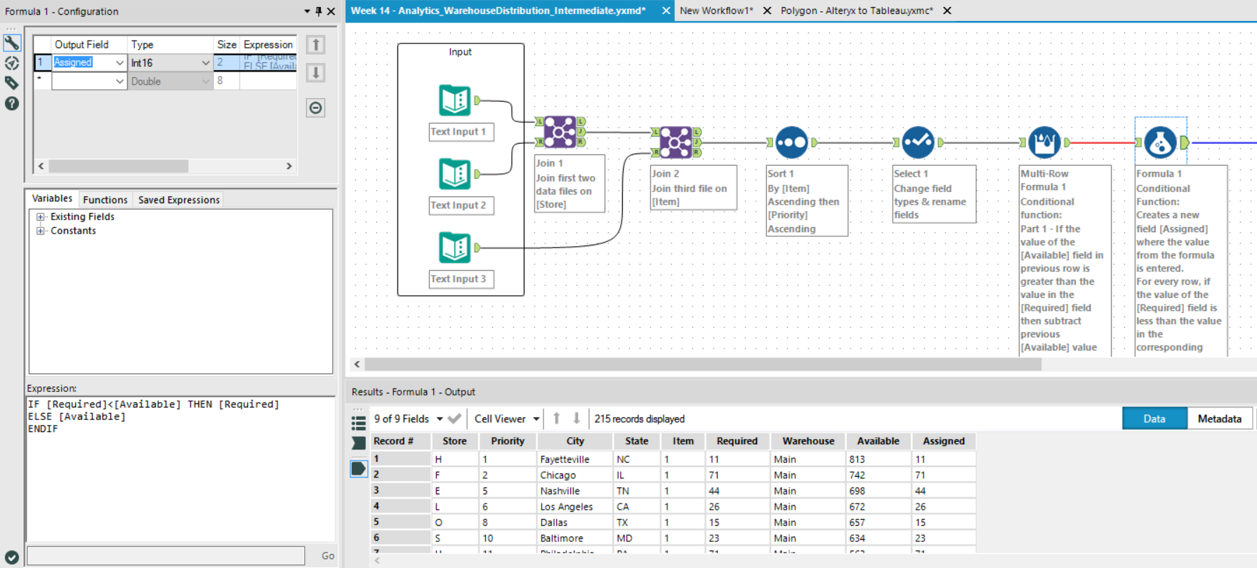The image size is (1257, 568).
Task: Expand the Existing Fields tree node
Action: pos(41,217)
